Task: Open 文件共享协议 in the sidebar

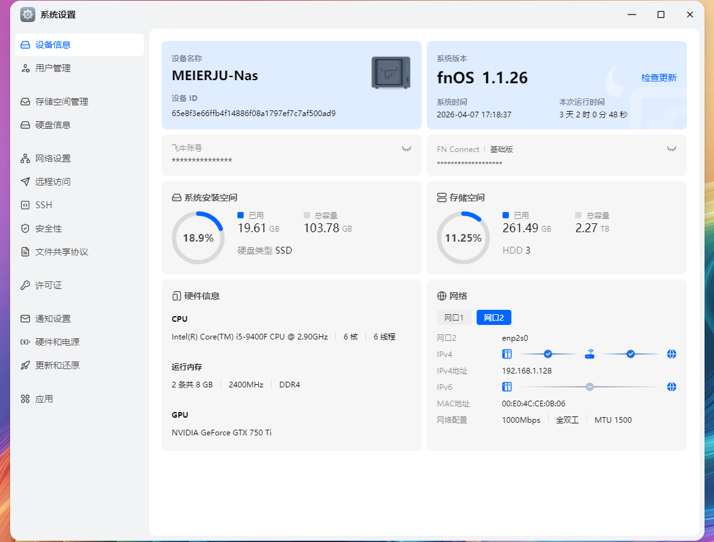Action: pos(61,252)
